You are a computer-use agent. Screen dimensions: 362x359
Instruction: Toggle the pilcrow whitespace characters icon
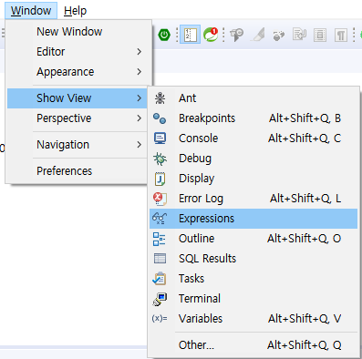341,36
